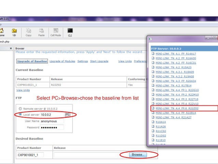Open MINI-LINK_TN_4.4_FP.6_R22Z02 baseline link
The height and width of the screenshot is (164, 218).
177,108
